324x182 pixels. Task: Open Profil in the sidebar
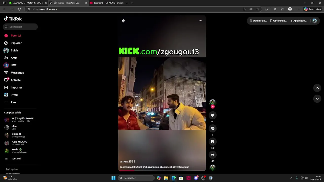pos(14,95)
